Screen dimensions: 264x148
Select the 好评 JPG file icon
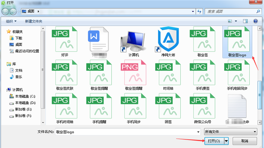tap(65, 39)
